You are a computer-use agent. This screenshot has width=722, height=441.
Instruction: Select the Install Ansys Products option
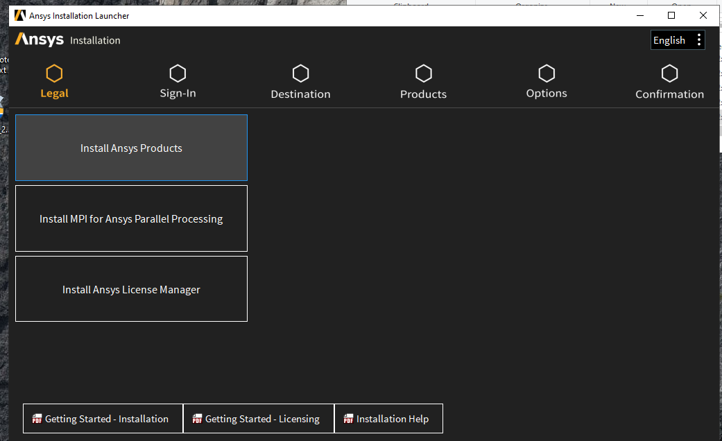(131, 148)
